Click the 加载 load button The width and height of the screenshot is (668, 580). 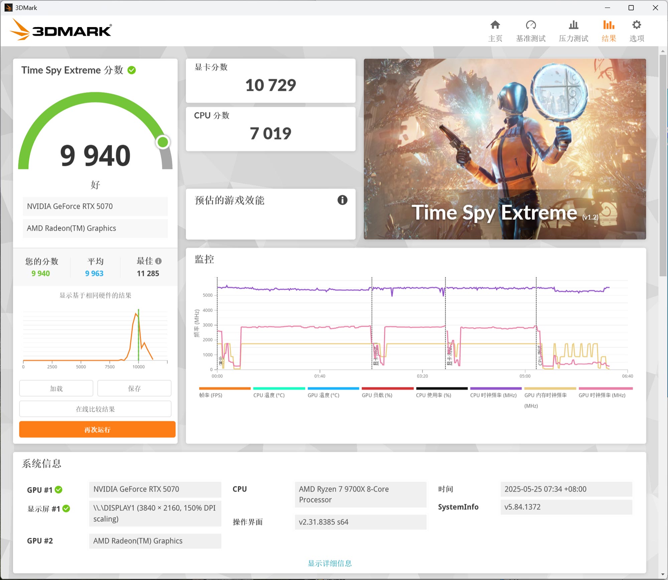56,388
